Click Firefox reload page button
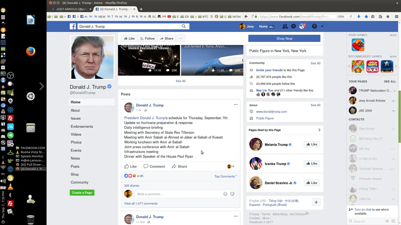The image size is (401, 225). tap(351, 17)
